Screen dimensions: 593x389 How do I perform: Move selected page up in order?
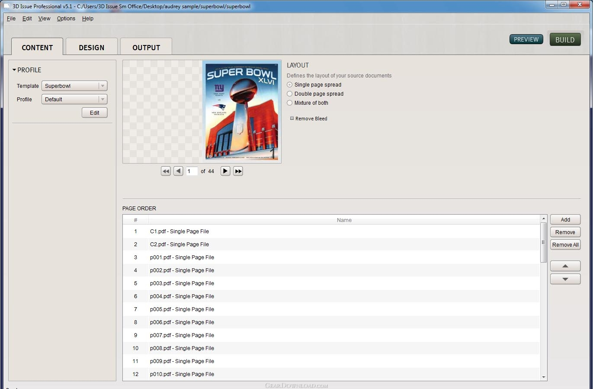565,266
